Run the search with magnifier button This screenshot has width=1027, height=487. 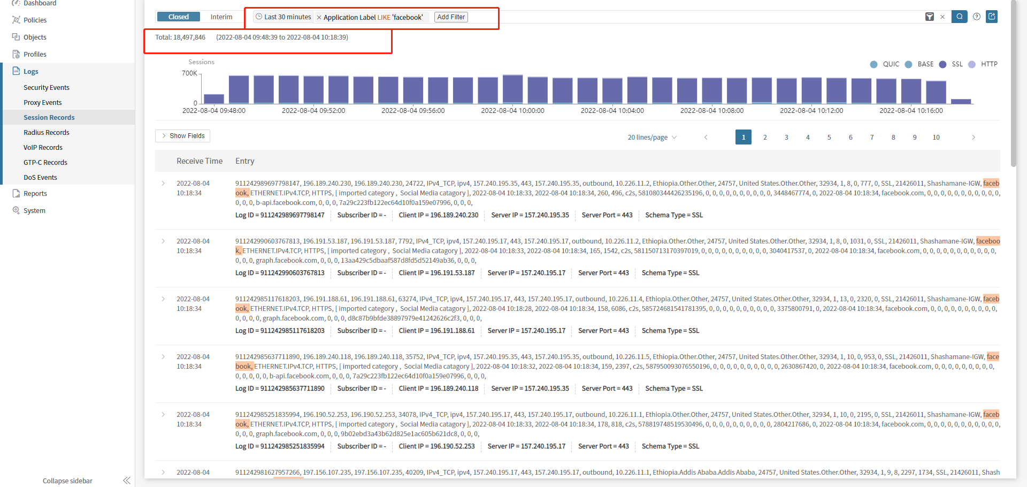pyautogui.click(x=959, y=17)
